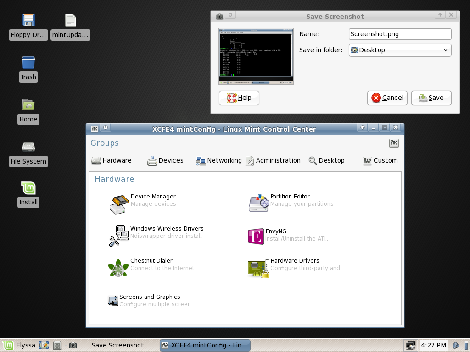The image size is (470, 352).
Task: Roll up the Save Screenshot window
Action: click(x=440, y=15)
